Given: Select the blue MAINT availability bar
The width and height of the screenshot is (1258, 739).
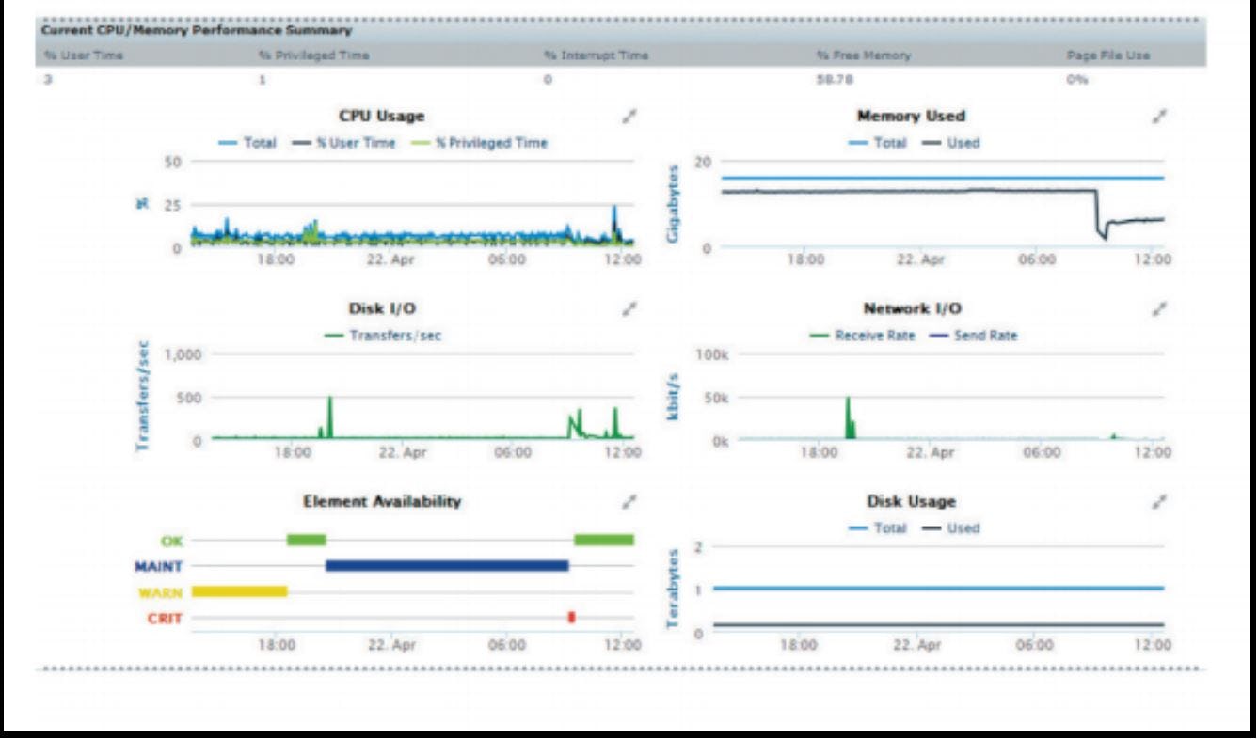Looking at the screenshot, I should (447, 565).
